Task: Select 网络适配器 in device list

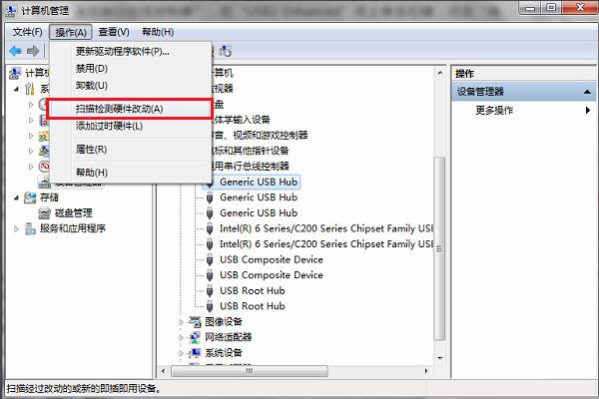Action: pyautogui.click(x=229, y=337)
